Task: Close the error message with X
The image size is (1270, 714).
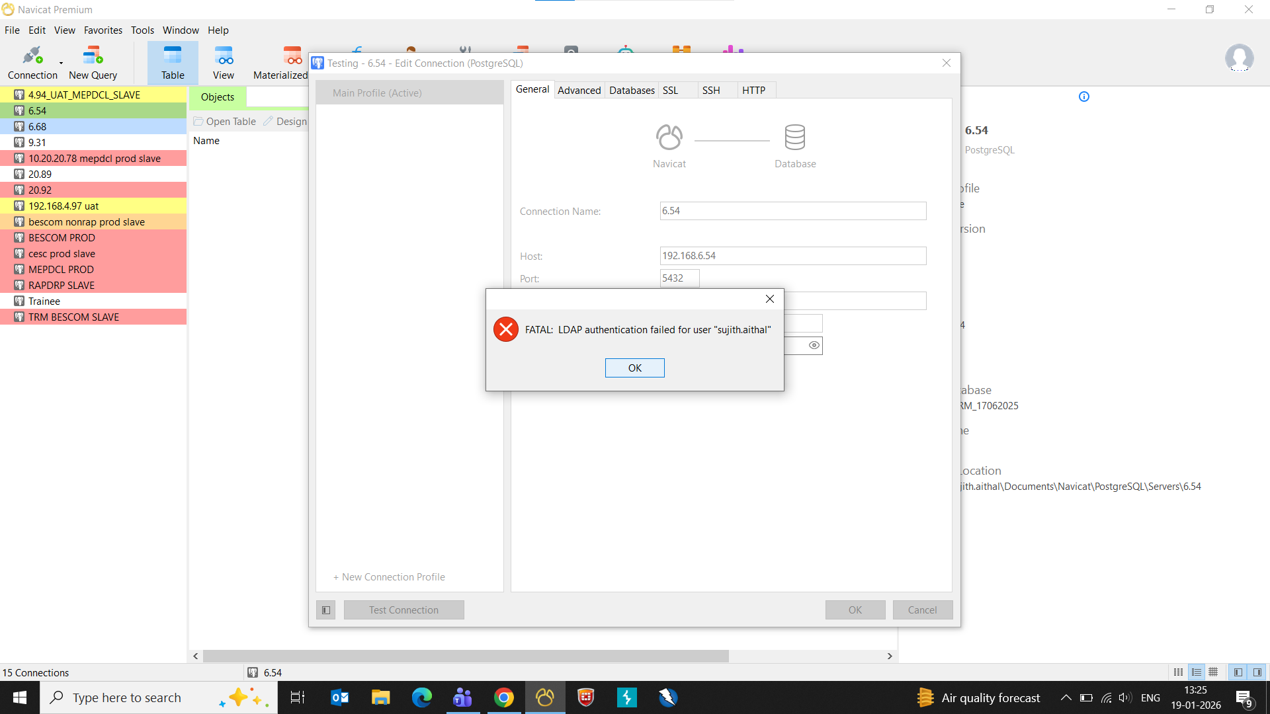Action: click(x=769, y=299)
